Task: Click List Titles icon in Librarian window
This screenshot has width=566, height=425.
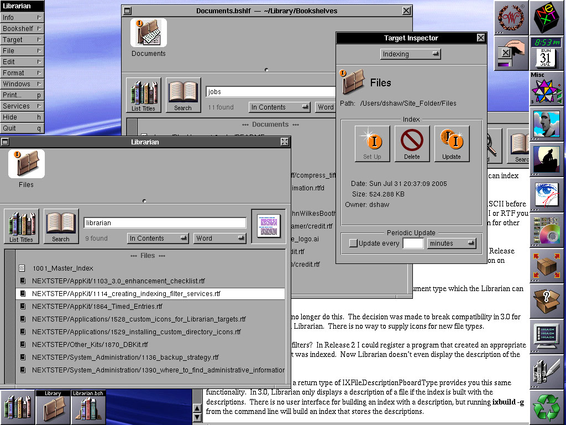Action: point(22,226)
